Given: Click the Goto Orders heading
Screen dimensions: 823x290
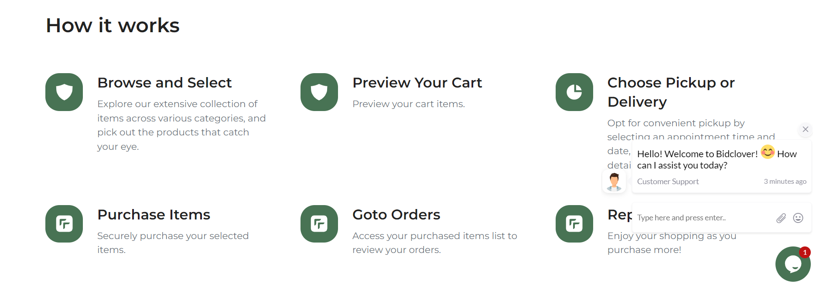Looking at the screenshot, I should point(396,215).
